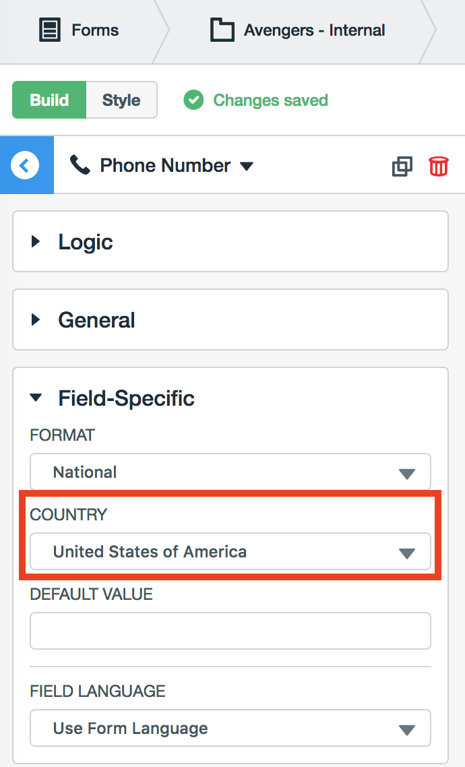Click the Default Value input field
465x767 pixels.
[230, 631]
